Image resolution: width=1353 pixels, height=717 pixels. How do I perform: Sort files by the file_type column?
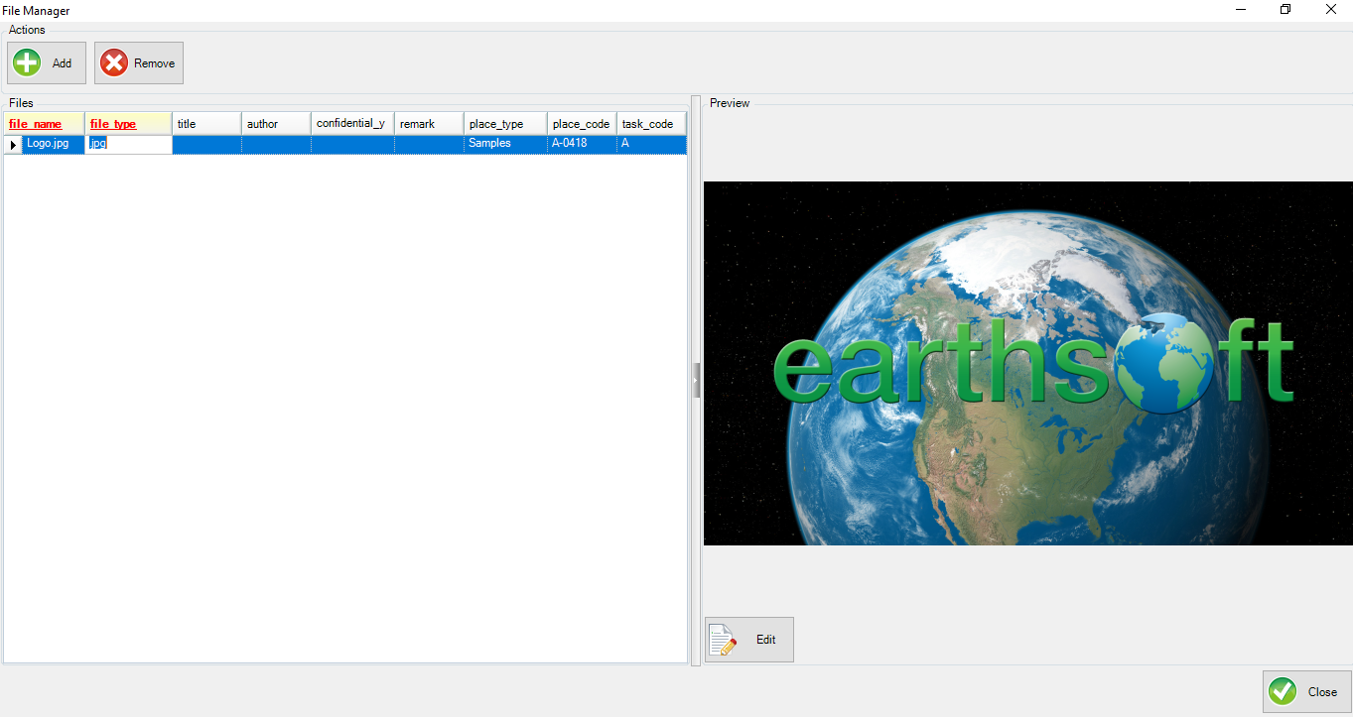point(128,123)
